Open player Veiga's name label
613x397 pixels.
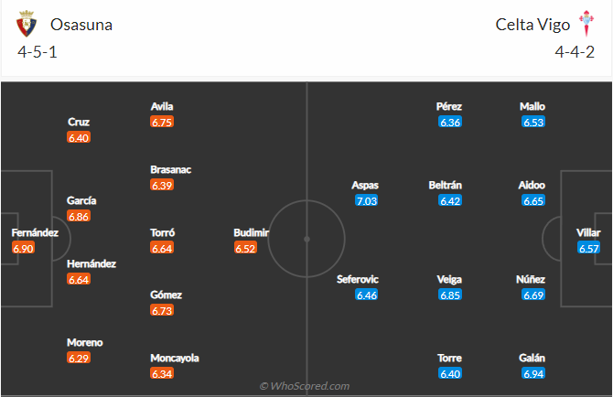tap(450, 279)
